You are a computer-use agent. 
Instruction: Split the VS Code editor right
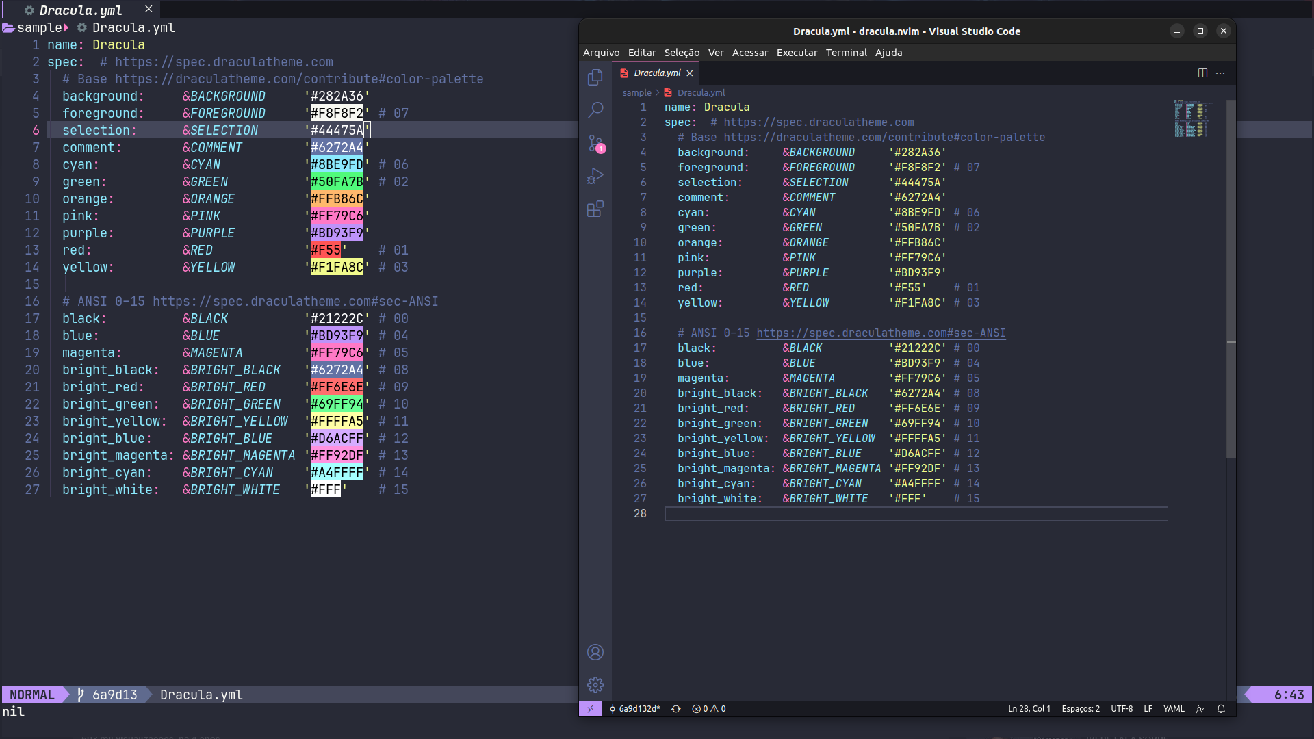(1202, 73)
